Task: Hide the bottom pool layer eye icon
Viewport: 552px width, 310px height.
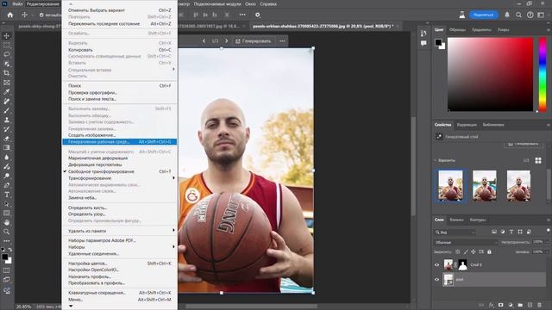Action: [x=437, y=280]
